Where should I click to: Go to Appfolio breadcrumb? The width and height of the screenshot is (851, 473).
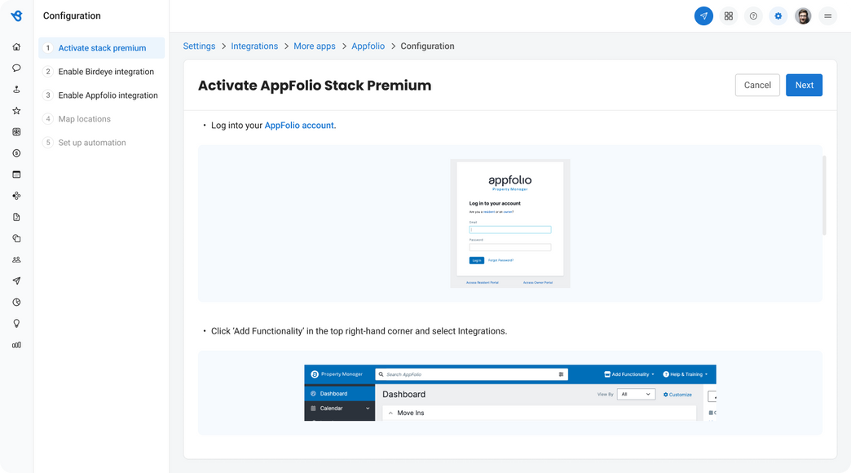coord(368,46)
